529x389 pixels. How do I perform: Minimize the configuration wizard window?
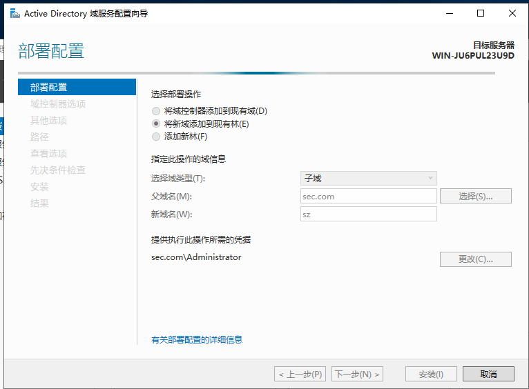point(450,13)
